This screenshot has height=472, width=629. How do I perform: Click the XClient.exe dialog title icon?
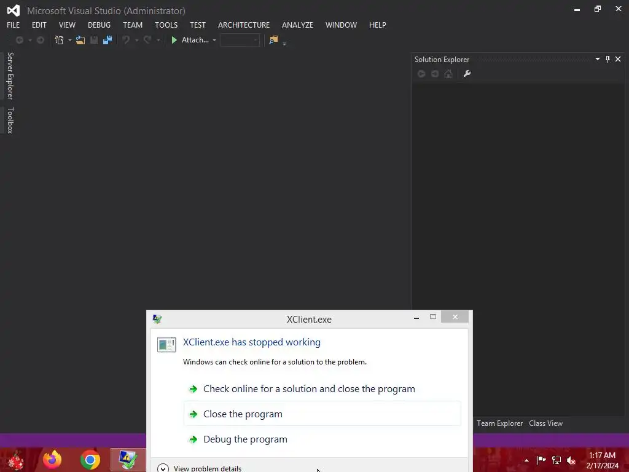pyautogui.click(x=157, y=319)
